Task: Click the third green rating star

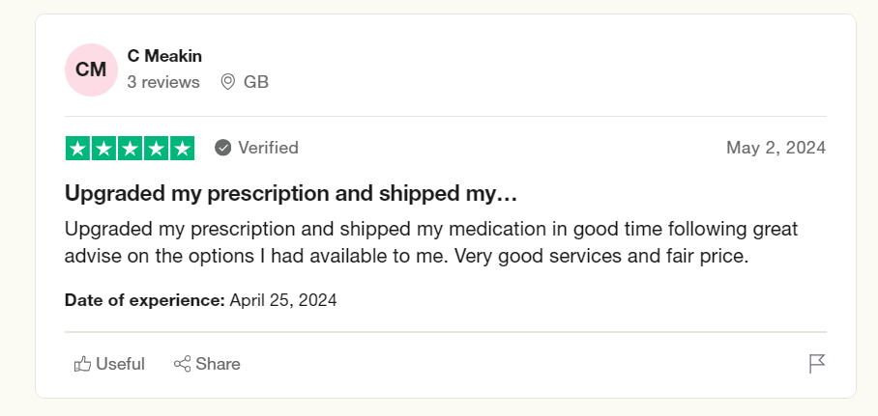Action: tap(130, 149)
